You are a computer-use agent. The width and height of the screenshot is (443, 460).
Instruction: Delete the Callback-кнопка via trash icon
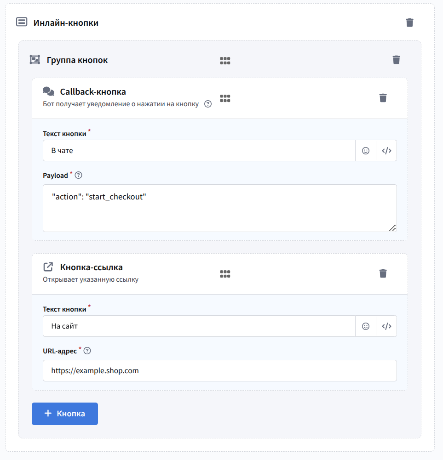pyautogui.click(x=383, y=98)
